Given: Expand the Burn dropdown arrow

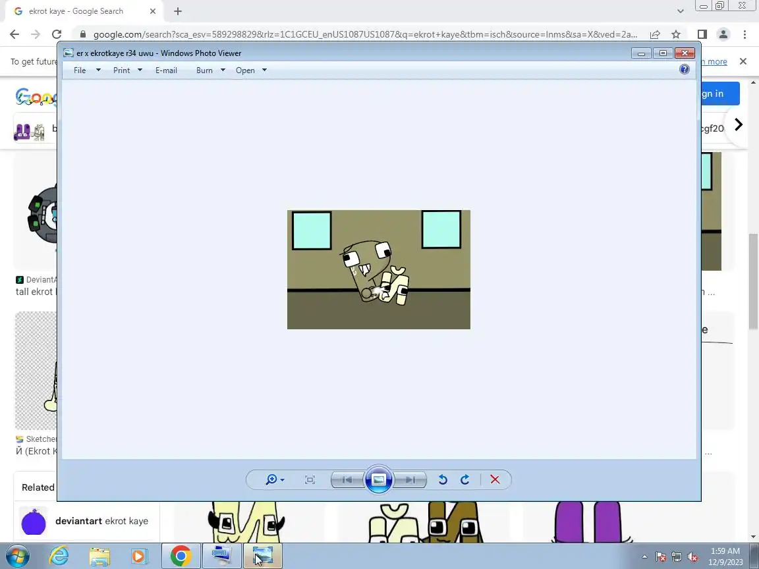Looking at the screenshot, I should pyautogui.click(x=223, y=70).
